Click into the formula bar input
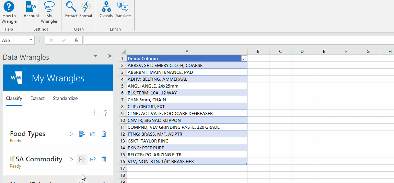 click(237, 40)
